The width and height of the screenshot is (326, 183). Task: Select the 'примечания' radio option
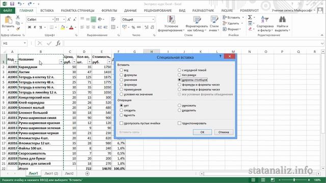pos(121,89)
